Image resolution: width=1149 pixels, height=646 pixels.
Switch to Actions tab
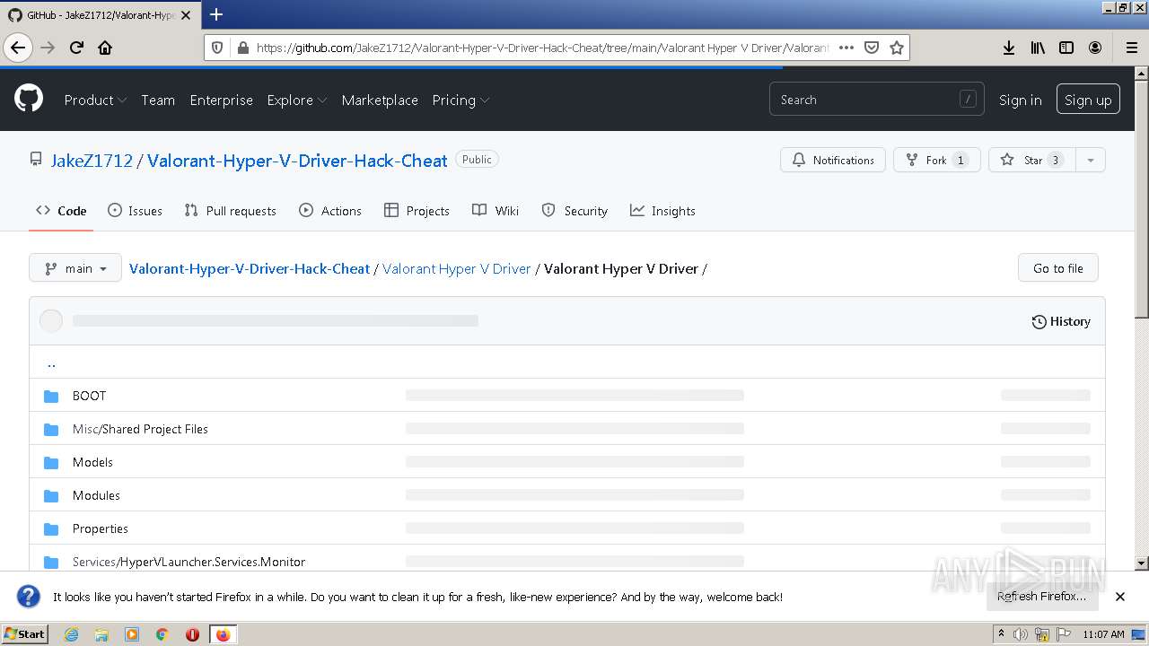[x=330, y=211]
